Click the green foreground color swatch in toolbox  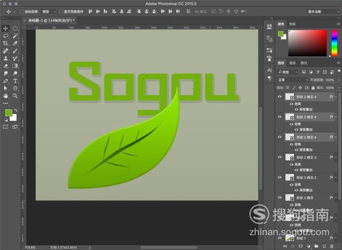coord(8,112)
